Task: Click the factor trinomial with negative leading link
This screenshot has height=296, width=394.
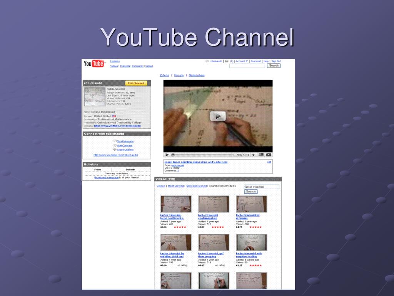Action: (x=249, y=255)
